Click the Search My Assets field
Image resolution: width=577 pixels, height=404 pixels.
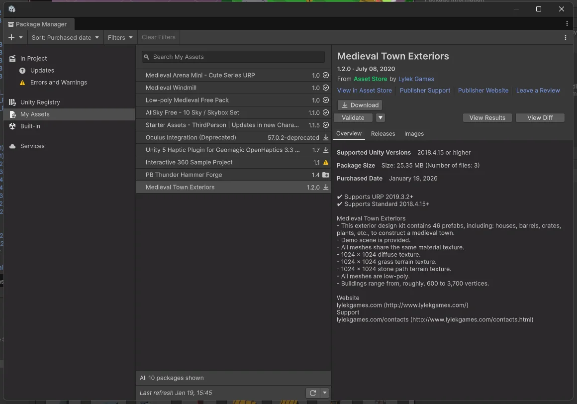[233, 57]
